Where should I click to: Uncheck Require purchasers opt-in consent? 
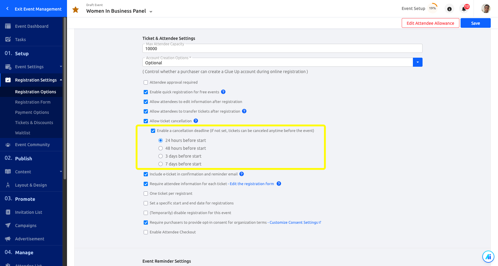click(x=146, y=223)
